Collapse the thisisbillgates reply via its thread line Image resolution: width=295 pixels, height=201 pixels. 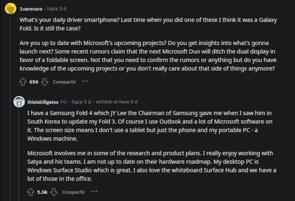19,155
